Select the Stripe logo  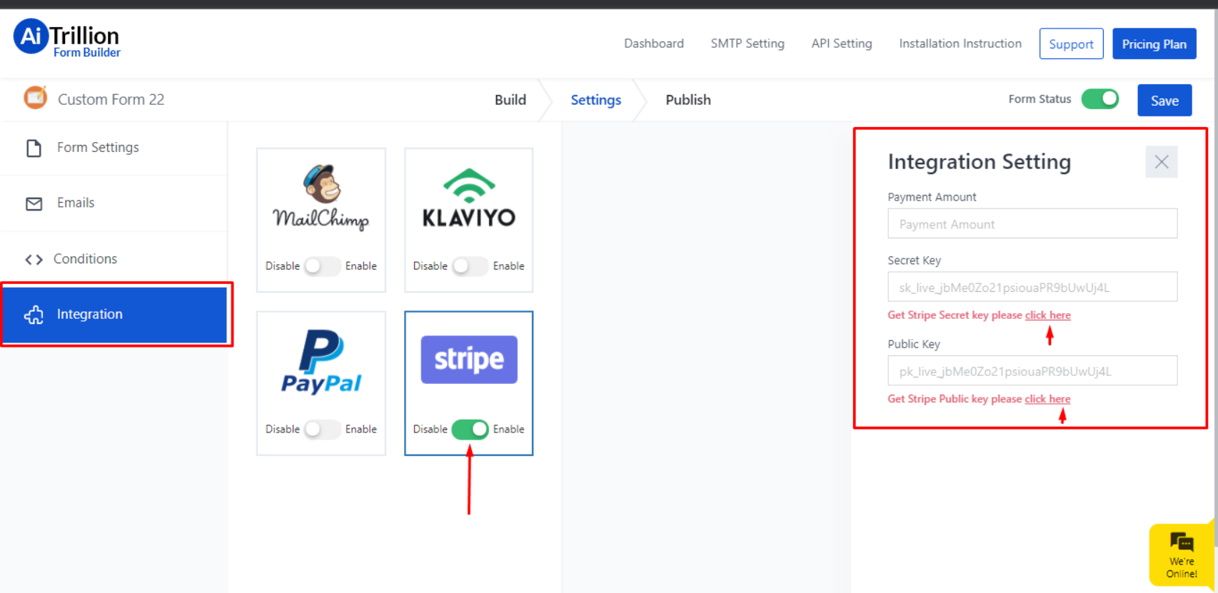(469, 360)
